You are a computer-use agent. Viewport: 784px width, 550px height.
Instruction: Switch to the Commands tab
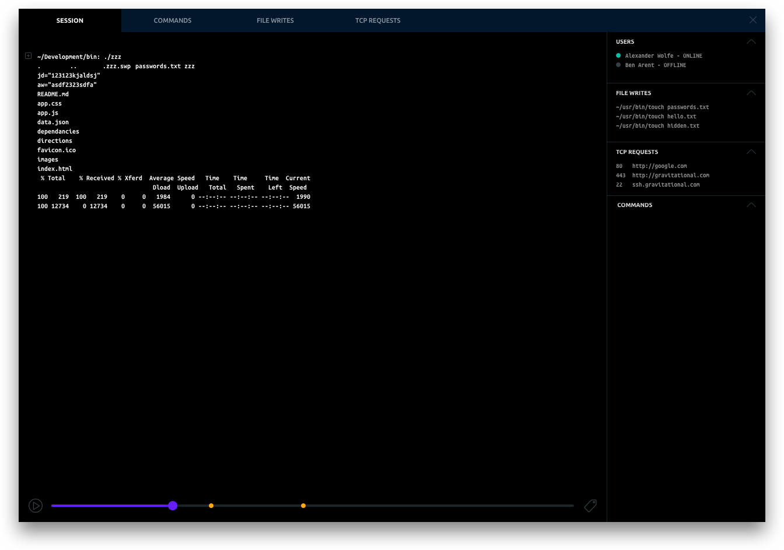pos(173,20)
